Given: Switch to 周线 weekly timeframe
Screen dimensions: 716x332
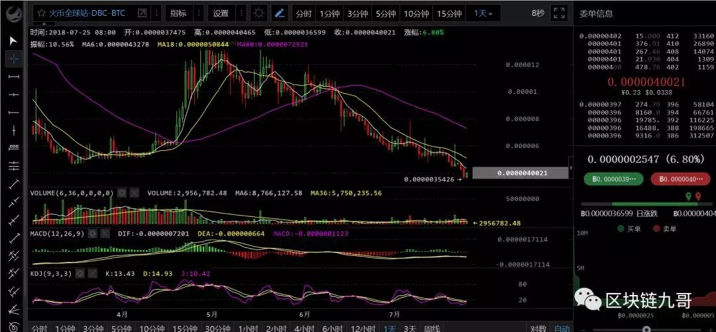Looking at the screenshot, I should click(x=432, y=329).
